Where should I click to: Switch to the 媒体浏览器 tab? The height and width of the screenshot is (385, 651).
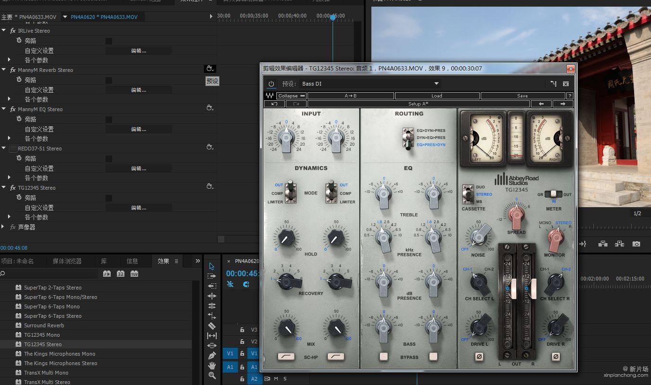[x=67, y=261]
